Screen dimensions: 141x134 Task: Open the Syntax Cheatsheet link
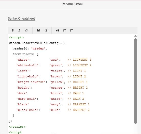point(21,19)
